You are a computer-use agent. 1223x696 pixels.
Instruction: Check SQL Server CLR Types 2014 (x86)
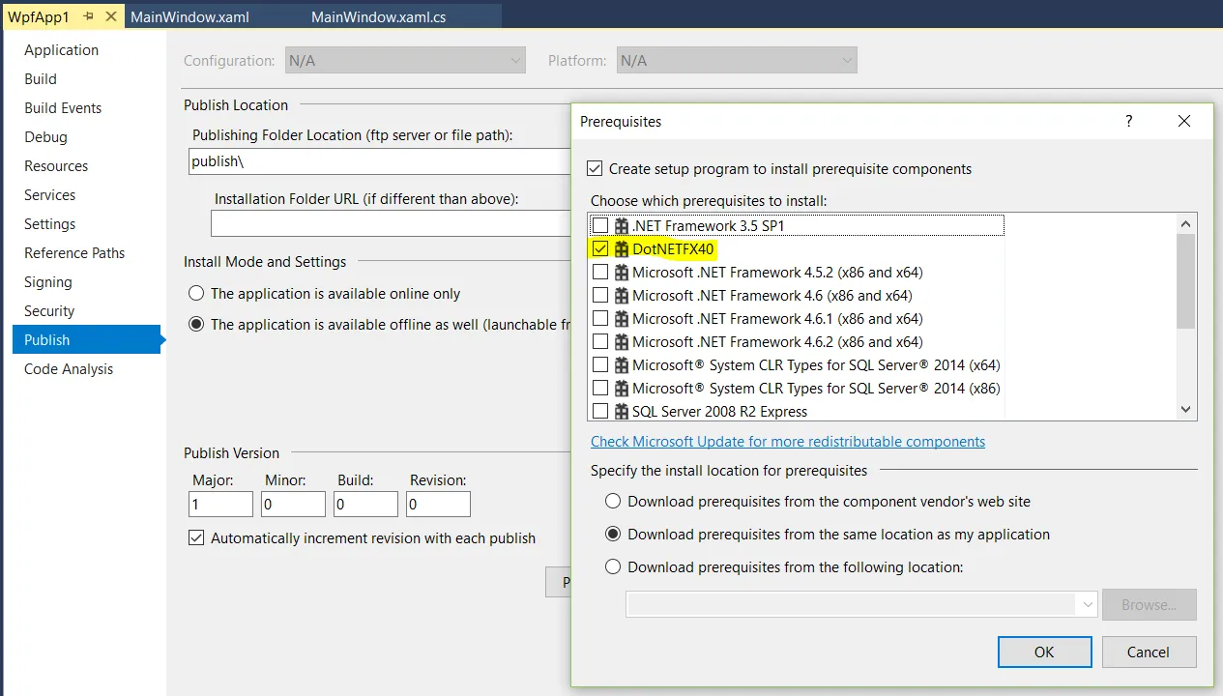600,389
